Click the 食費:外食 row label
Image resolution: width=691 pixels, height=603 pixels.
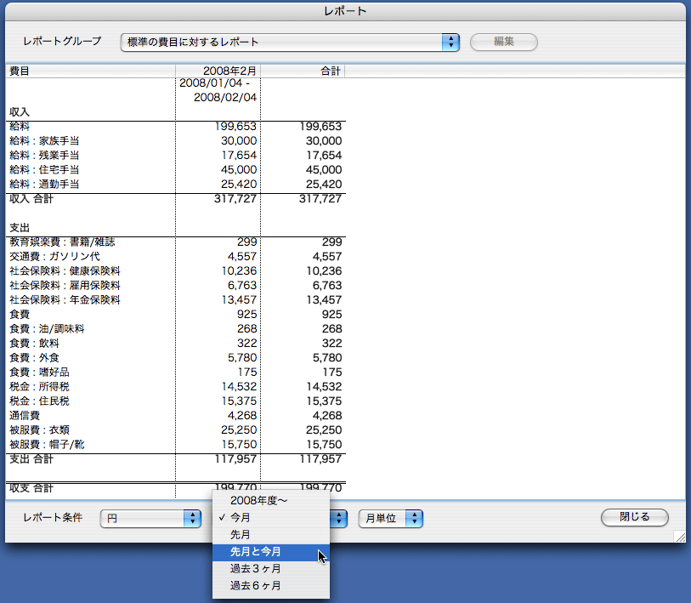[x=34, y=358]
